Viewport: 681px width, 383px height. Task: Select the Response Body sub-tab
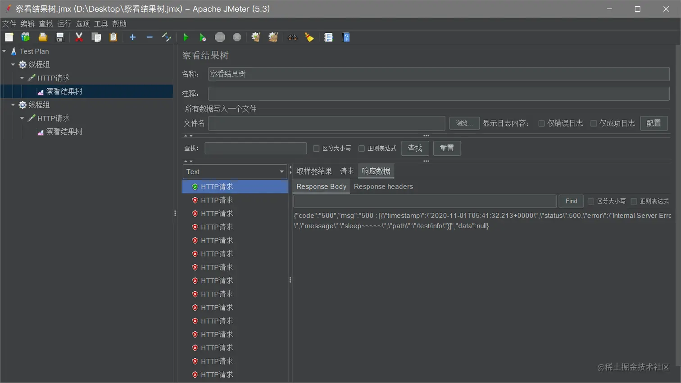click(x=321, y=186)
